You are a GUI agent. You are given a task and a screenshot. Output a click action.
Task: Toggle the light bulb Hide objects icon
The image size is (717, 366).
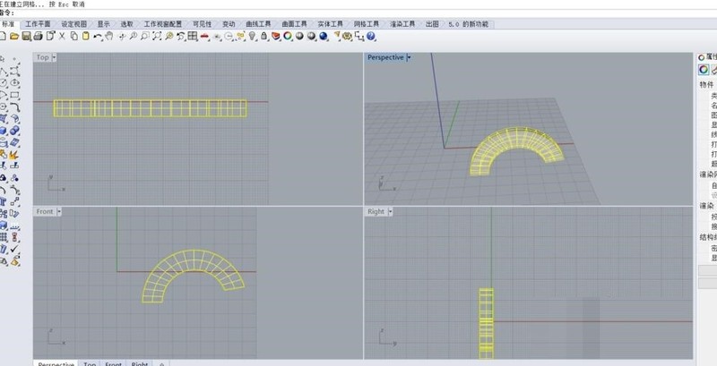point(253,36)
